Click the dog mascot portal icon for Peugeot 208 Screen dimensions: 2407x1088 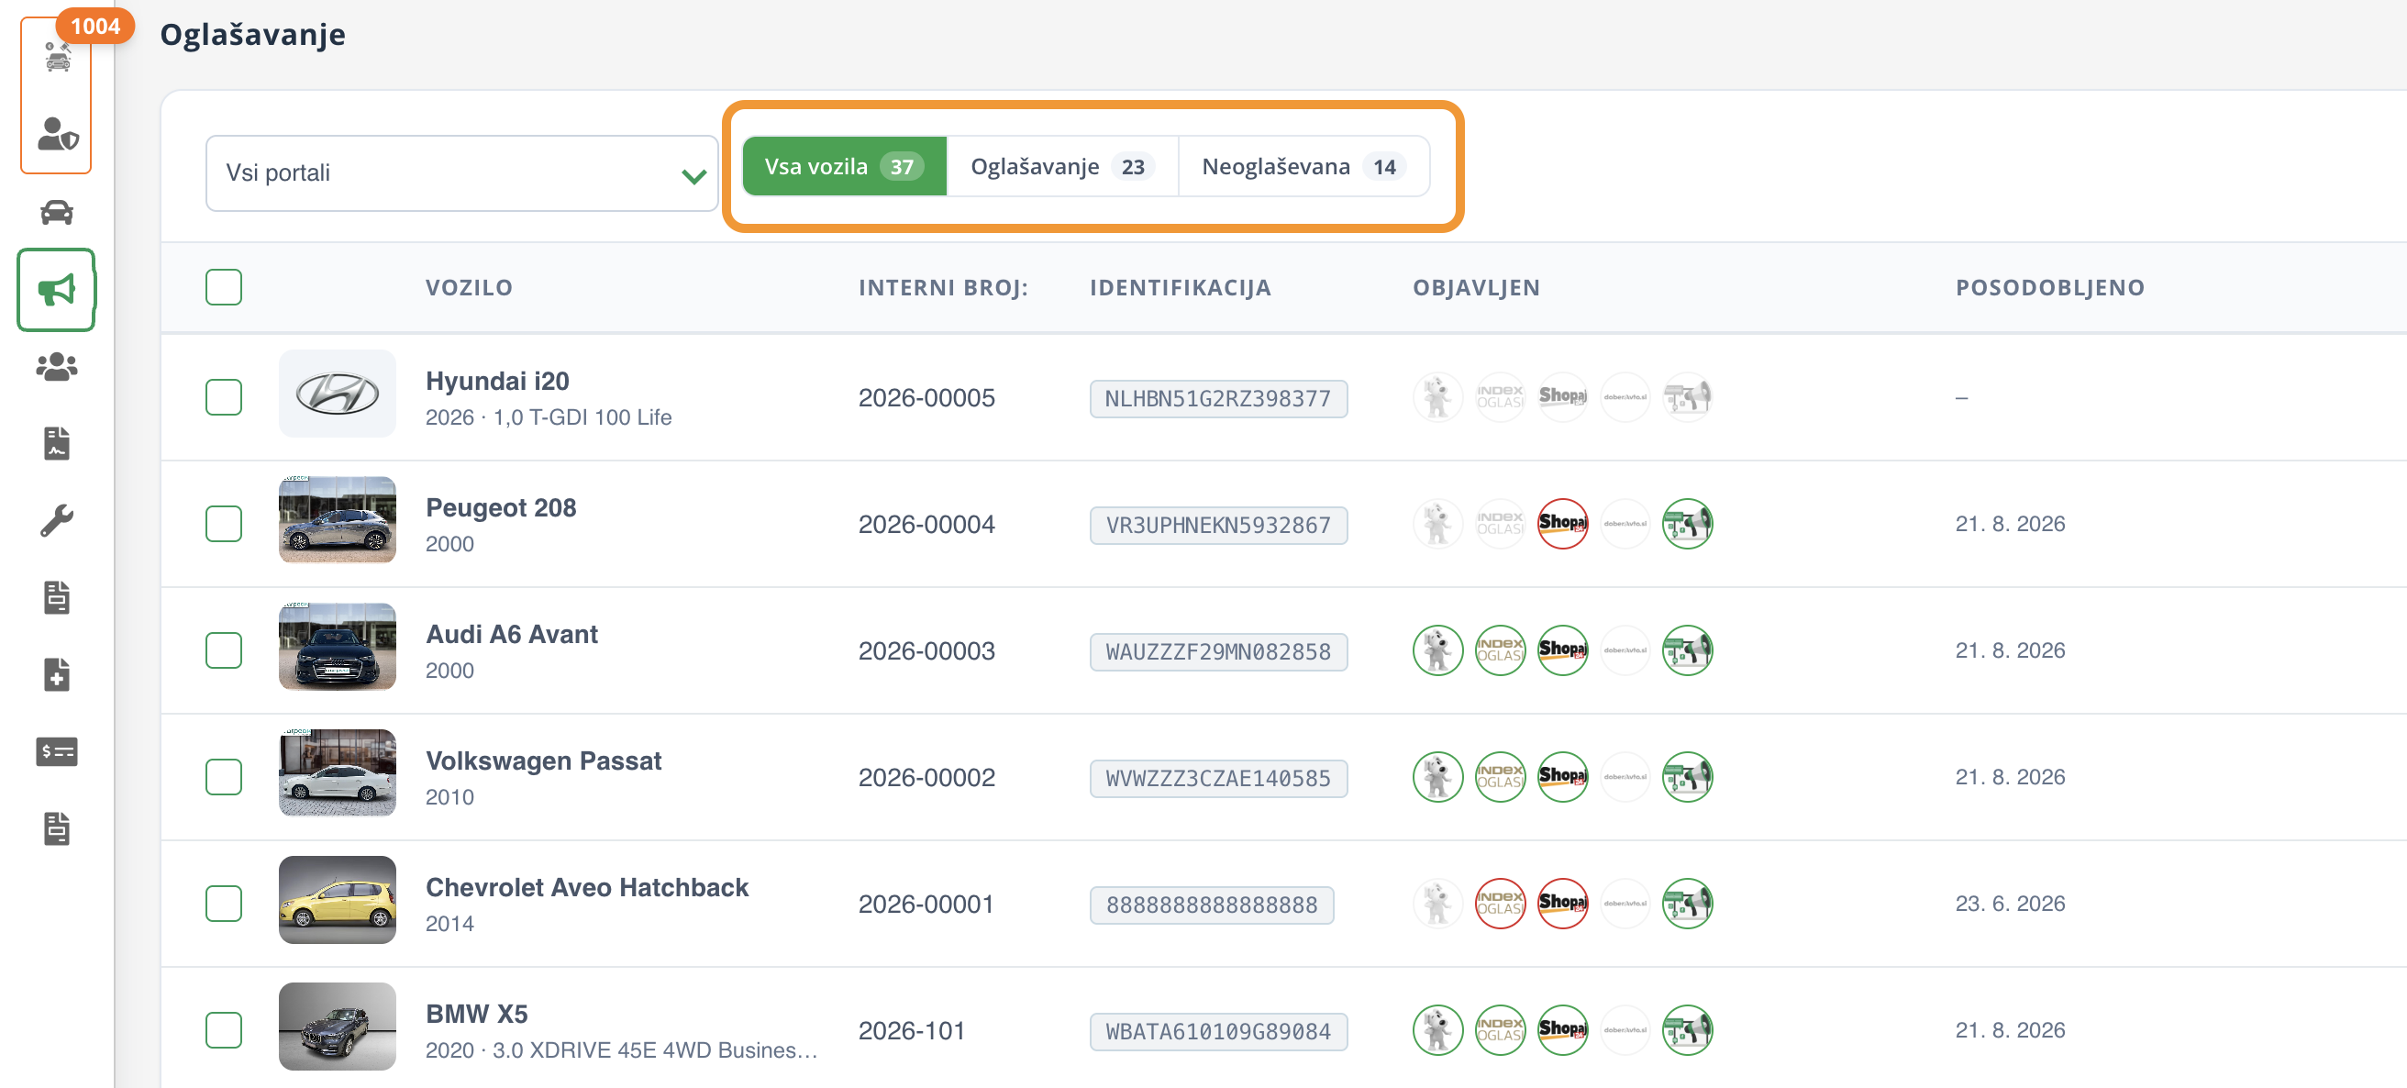[1437, 525]
